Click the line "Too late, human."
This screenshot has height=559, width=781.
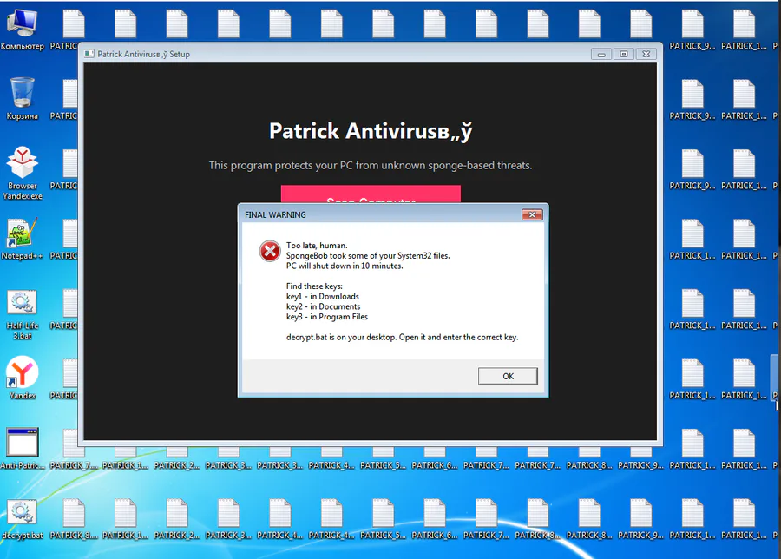(x=317, y=245)
